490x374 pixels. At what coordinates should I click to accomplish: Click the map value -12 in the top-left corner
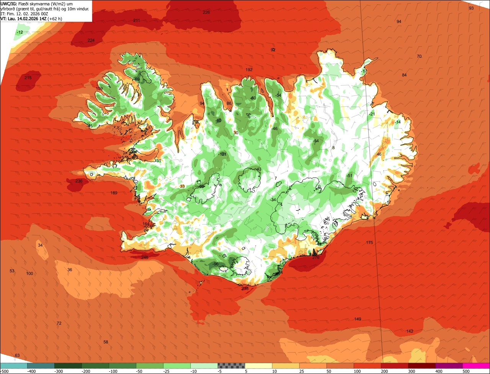(x=20, y=32)
